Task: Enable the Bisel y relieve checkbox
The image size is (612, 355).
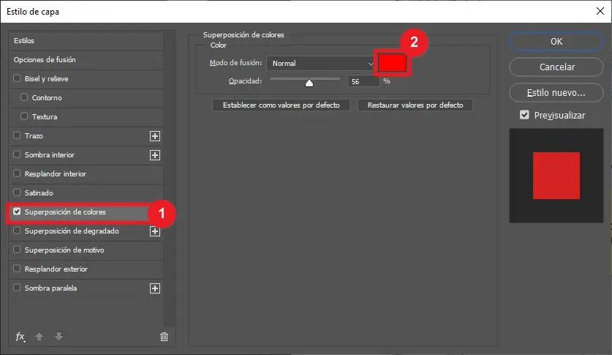Action: tap(18, 79)
